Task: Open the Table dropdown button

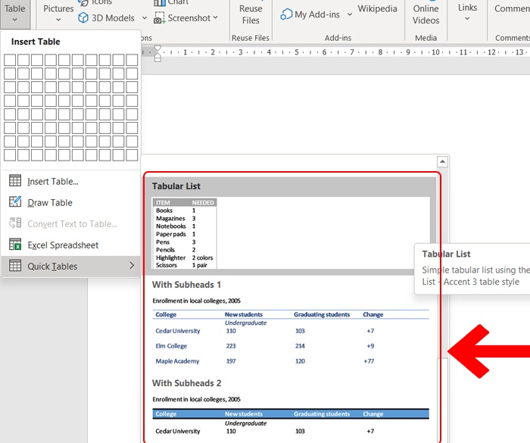Action: [15, 14]
